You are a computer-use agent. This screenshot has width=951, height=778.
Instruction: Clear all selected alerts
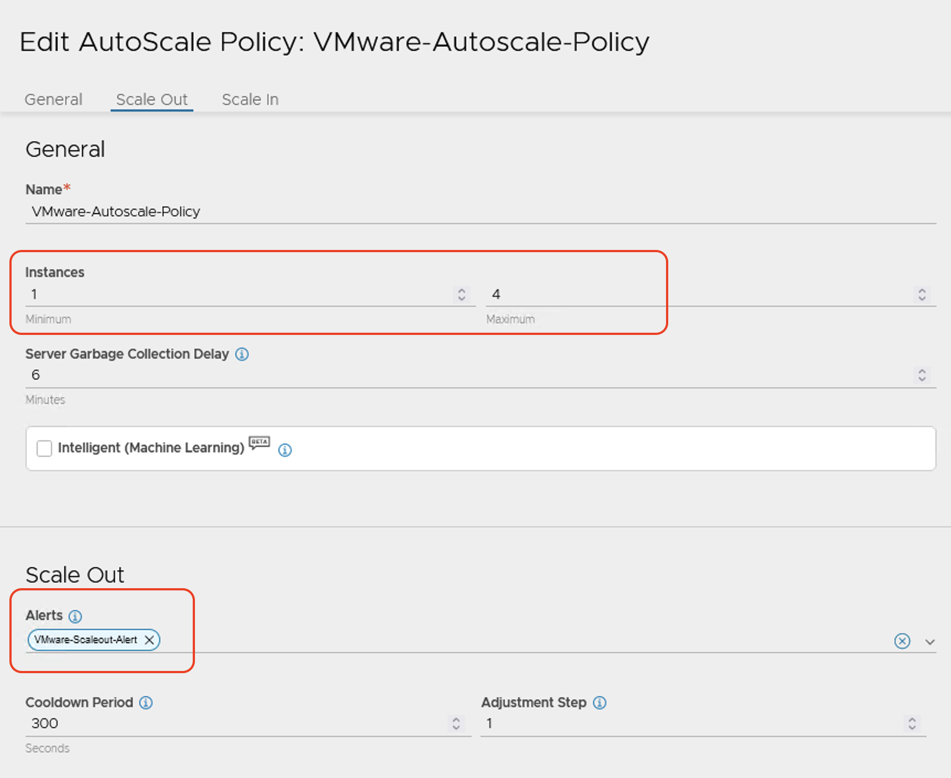pos(902,641)
